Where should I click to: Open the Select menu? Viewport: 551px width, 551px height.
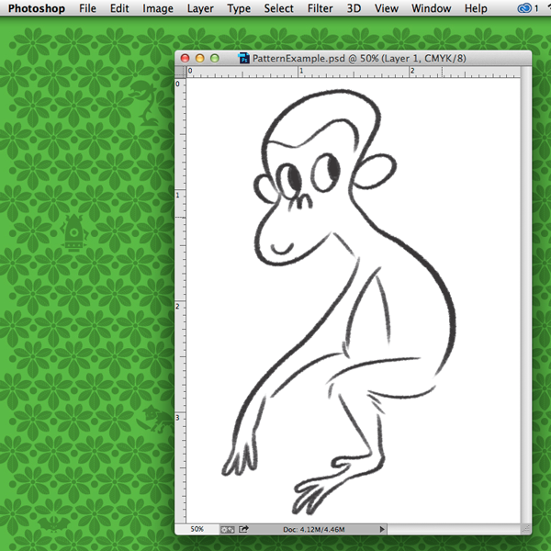[278, 8]
